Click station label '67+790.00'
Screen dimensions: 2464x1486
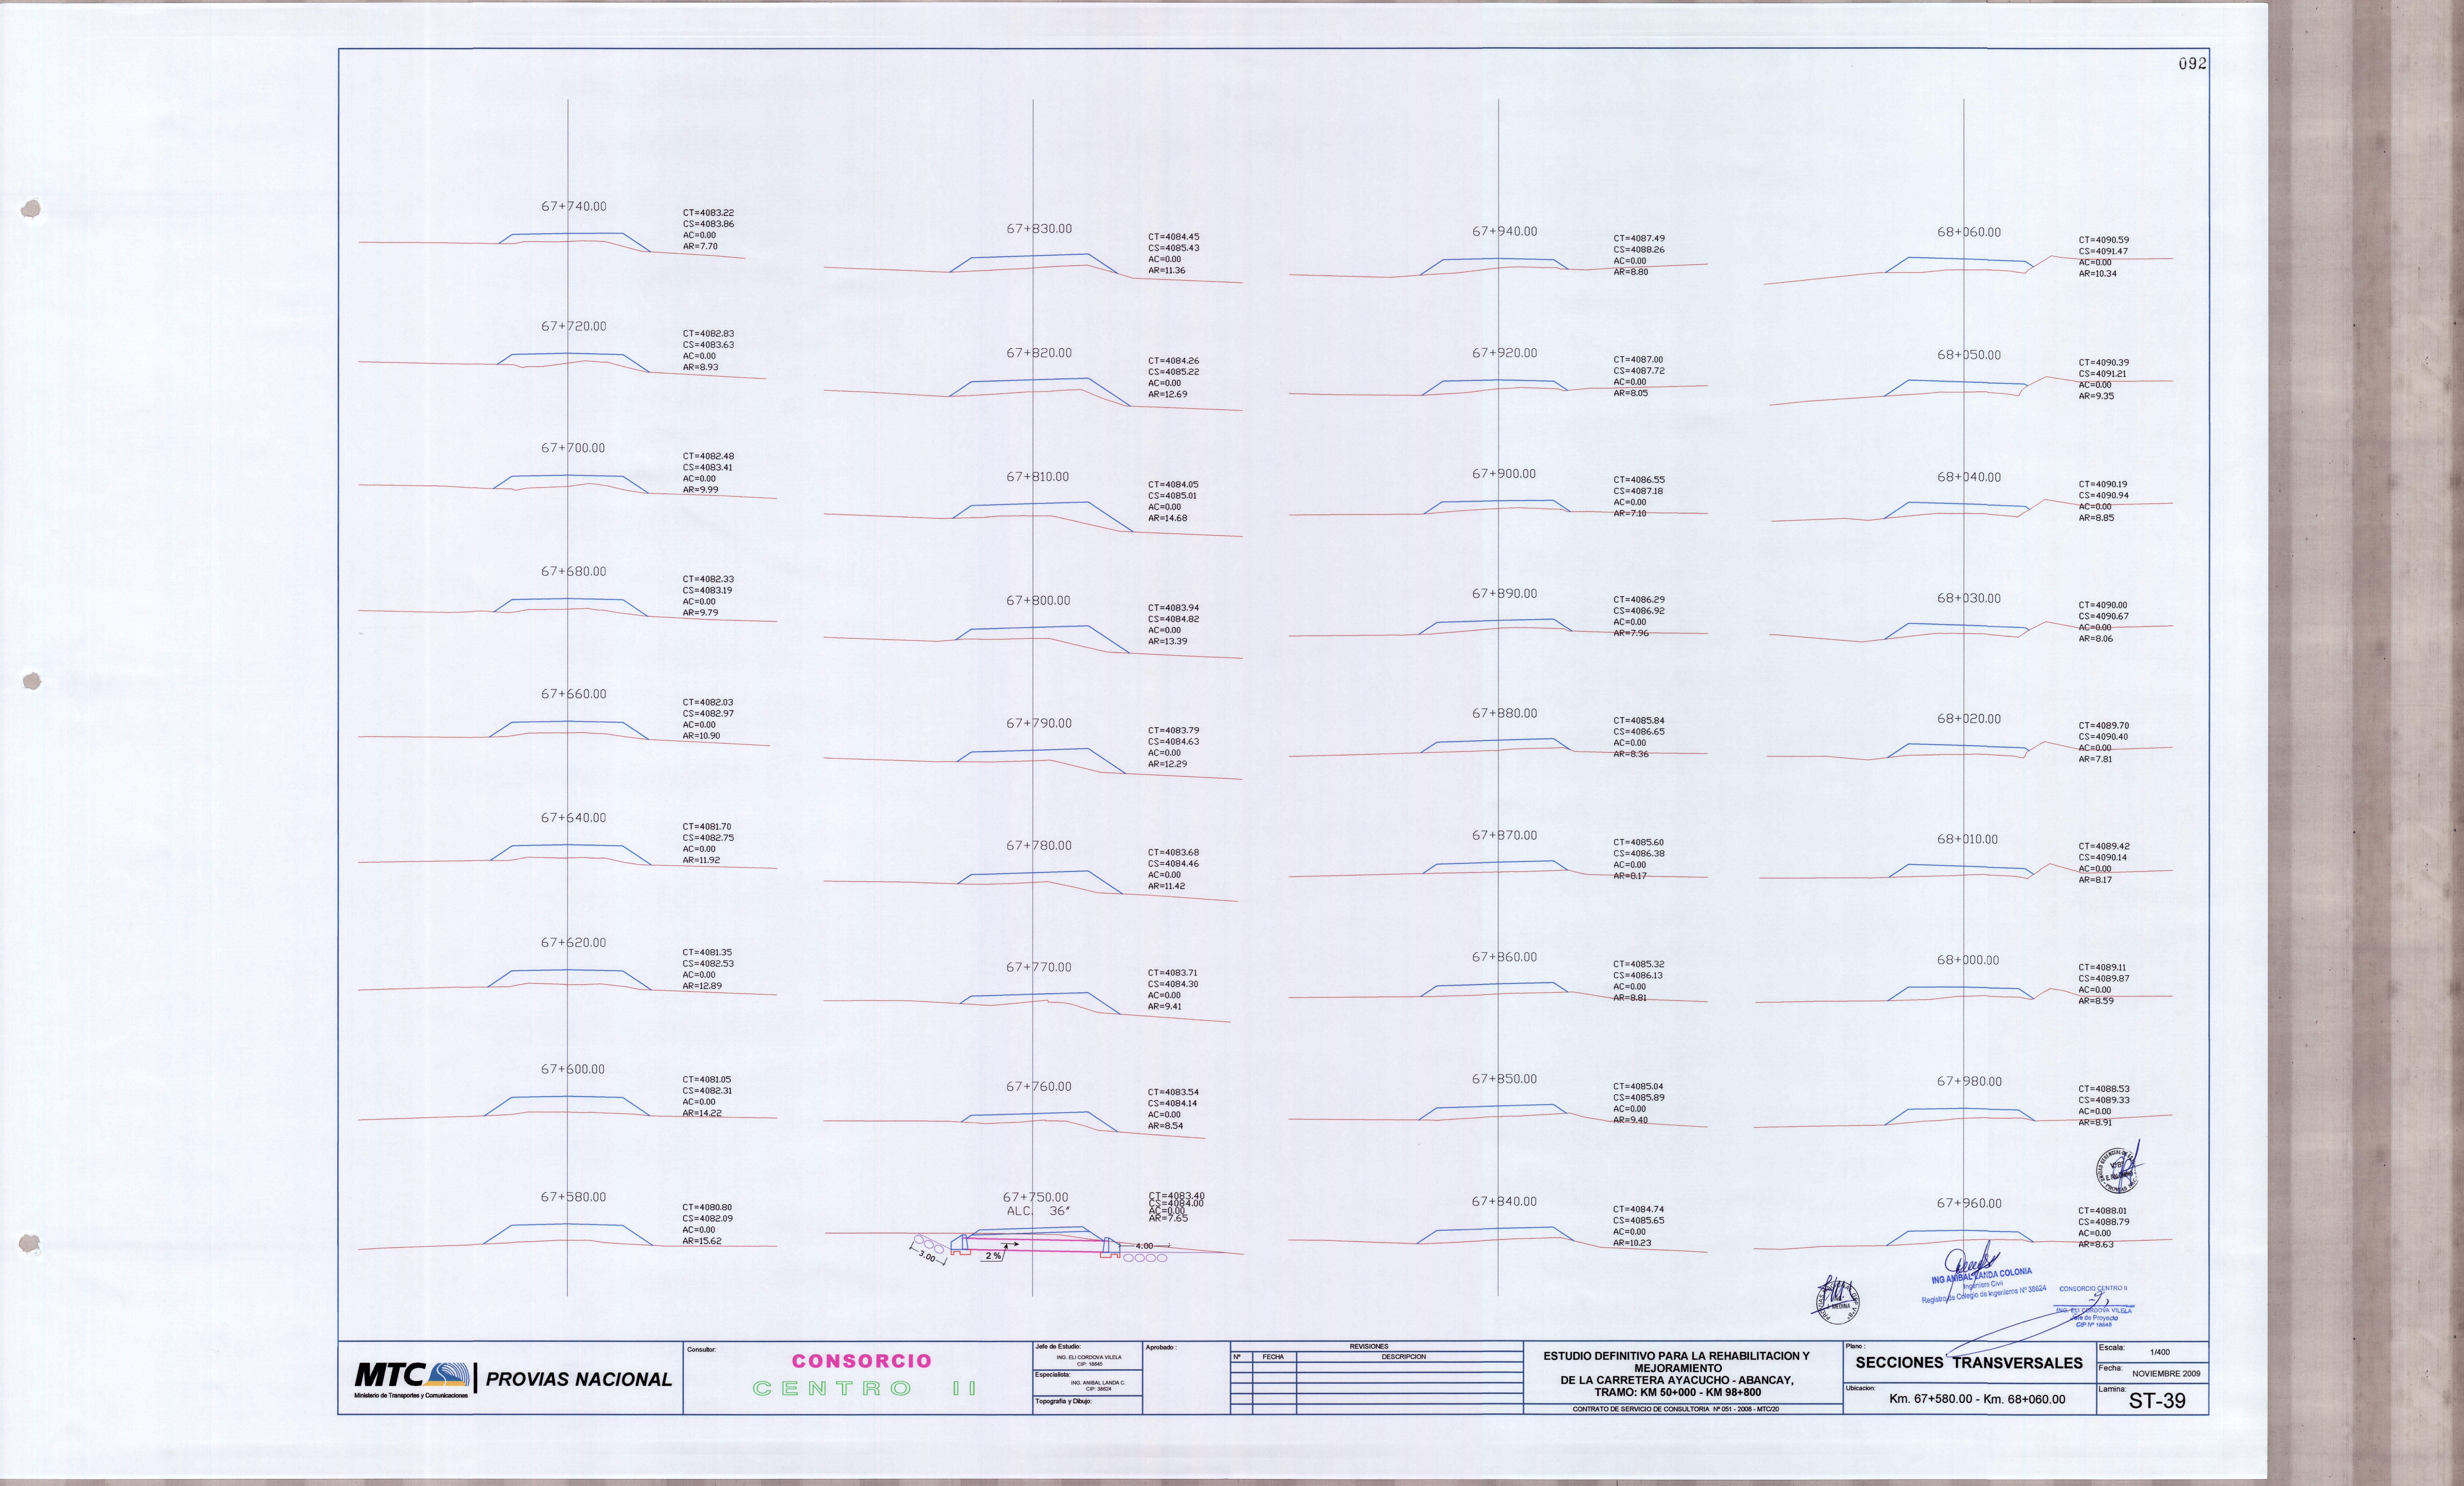(x=1039, y=723)
